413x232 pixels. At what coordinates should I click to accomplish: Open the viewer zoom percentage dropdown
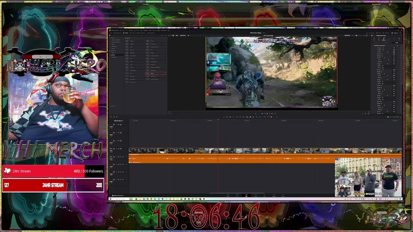pos(177,35)
